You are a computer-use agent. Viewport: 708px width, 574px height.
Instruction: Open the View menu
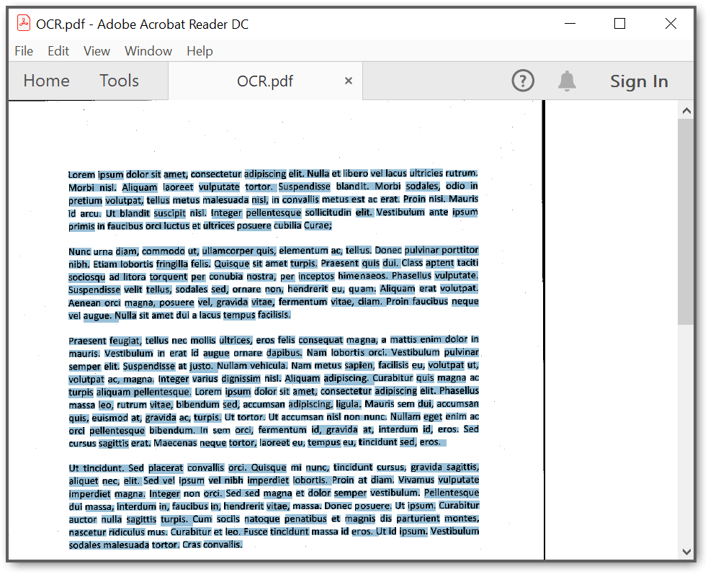coord(97,51)
